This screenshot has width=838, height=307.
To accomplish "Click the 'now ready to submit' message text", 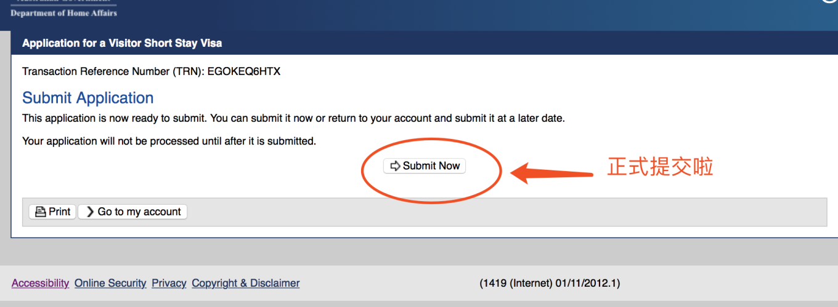I will [x=293, y=118].
